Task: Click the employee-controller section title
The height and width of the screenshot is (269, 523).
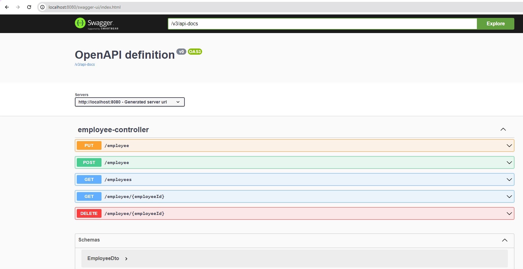Action: (113, 130)
